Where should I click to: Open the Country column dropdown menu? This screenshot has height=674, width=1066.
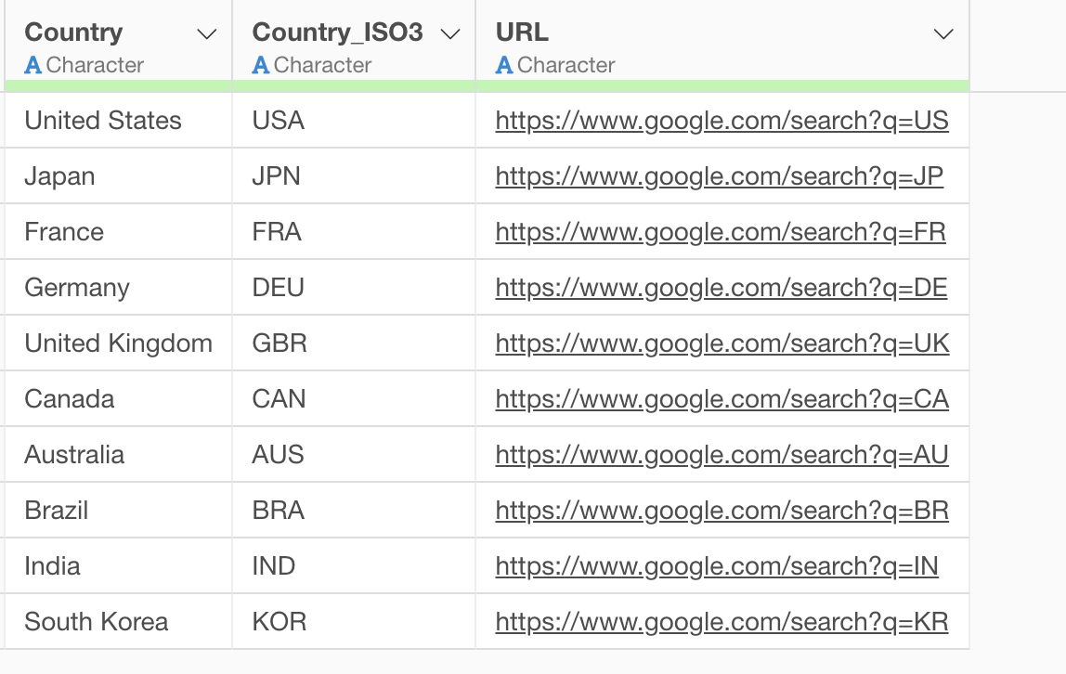pos(207,34)
